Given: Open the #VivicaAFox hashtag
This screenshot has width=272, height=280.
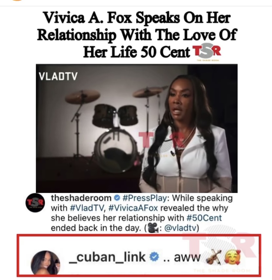Looking at the screenshot, I should [x=133, y=208].
